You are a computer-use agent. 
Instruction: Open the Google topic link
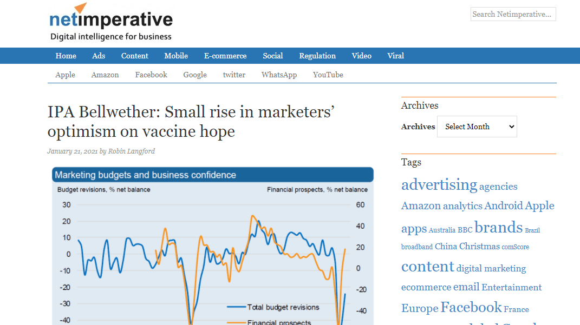(195, 75)
